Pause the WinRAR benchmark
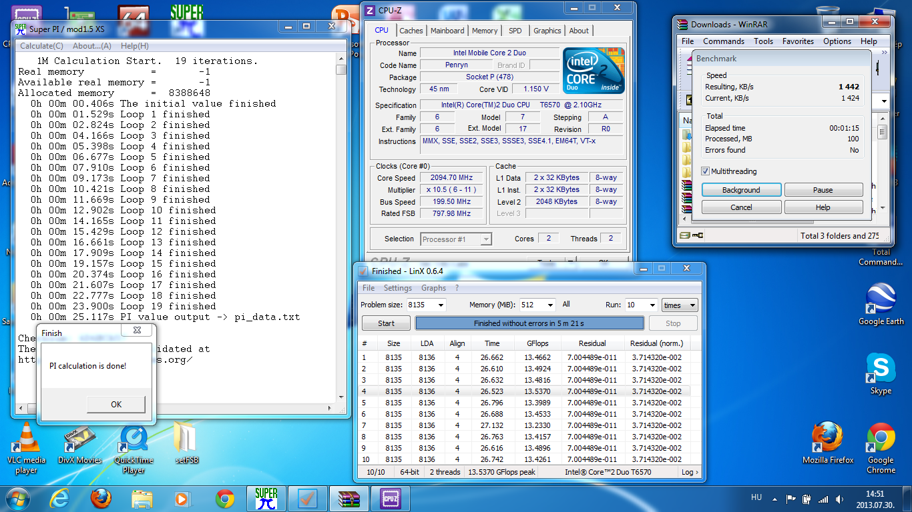 point(823,190)
